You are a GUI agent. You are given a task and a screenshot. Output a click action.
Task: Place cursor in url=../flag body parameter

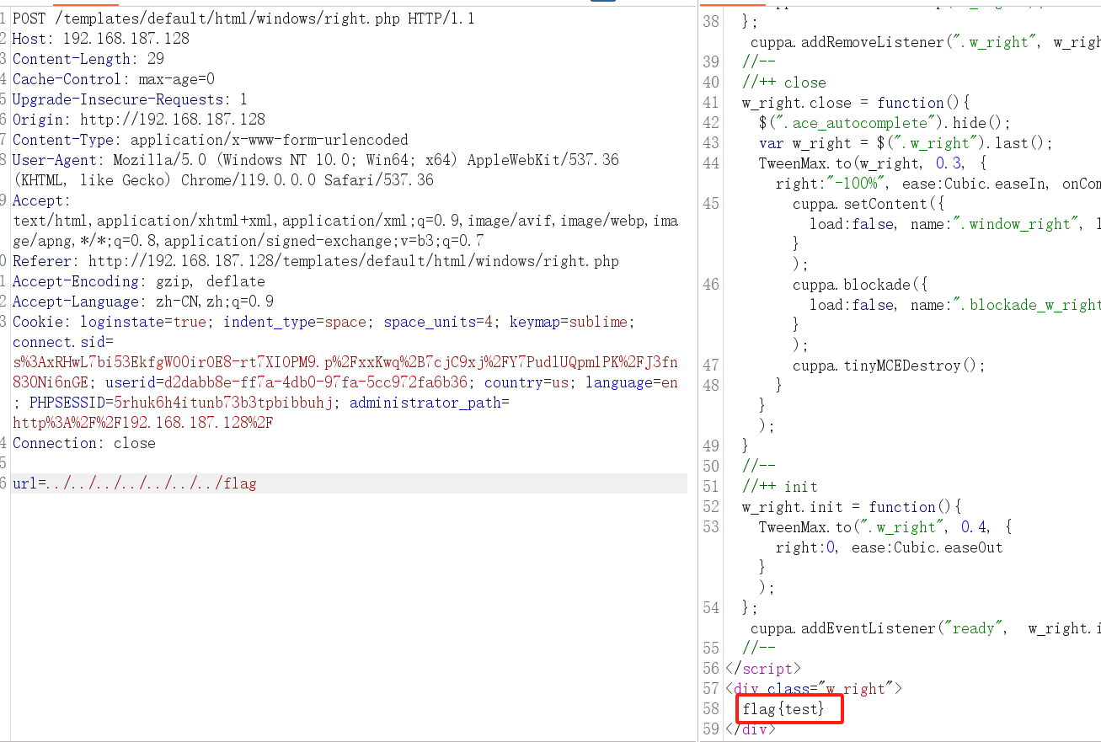(135, 483)
